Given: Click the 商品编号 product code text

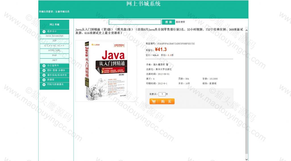Looking at the screenshot, I should [170, 44].
